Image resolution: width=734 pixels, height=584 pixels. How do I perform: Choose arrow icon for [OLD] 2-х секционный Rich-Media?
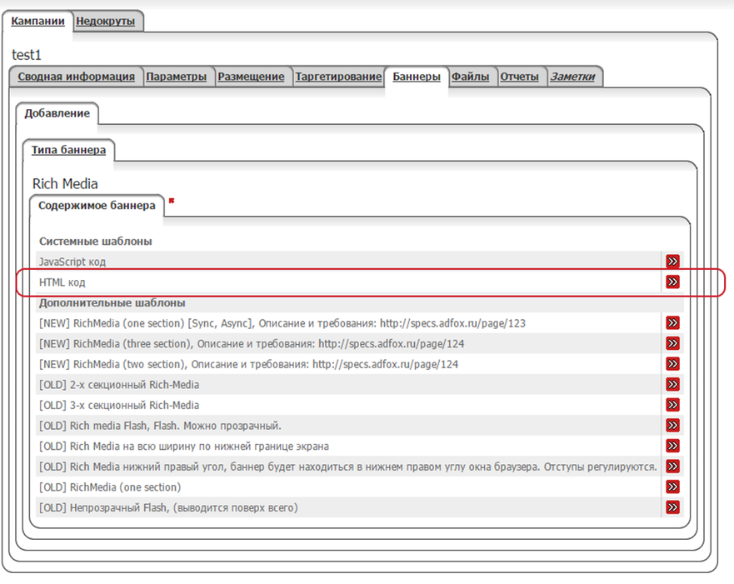tap(672, 385)
